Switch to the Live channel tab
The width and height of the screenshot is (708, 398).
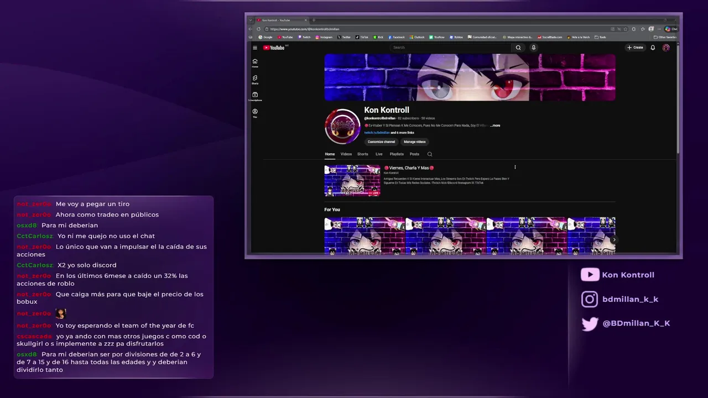(379, 154)
